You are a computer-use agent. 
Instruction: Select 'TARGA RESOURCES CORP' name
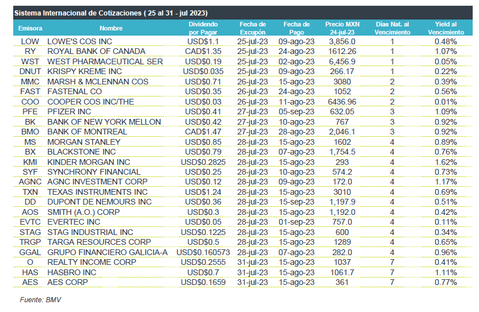click(99, 242)
